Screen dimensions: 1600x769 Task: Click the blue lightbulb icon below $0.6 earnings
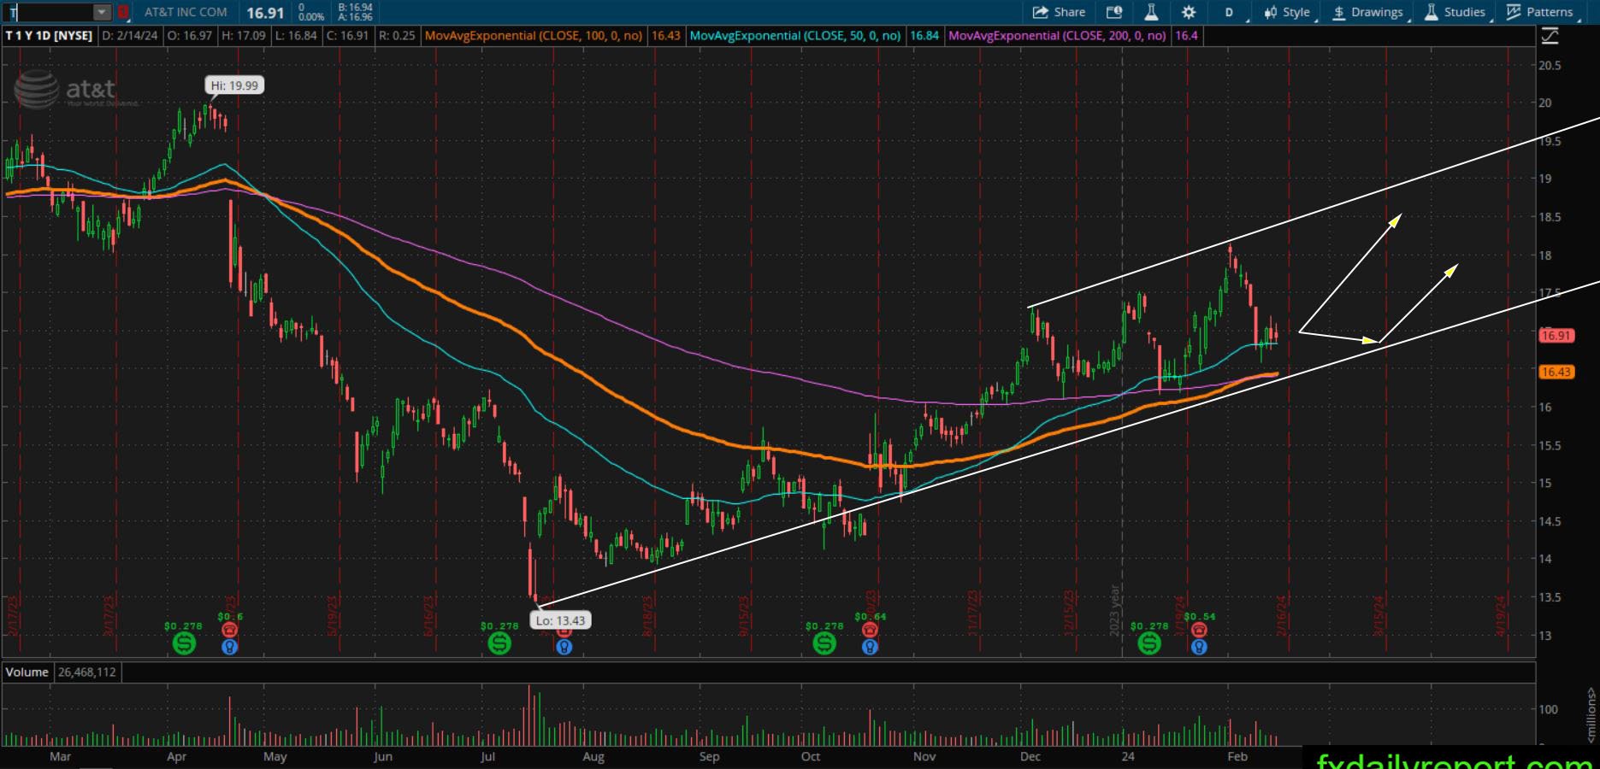(229, 647)
